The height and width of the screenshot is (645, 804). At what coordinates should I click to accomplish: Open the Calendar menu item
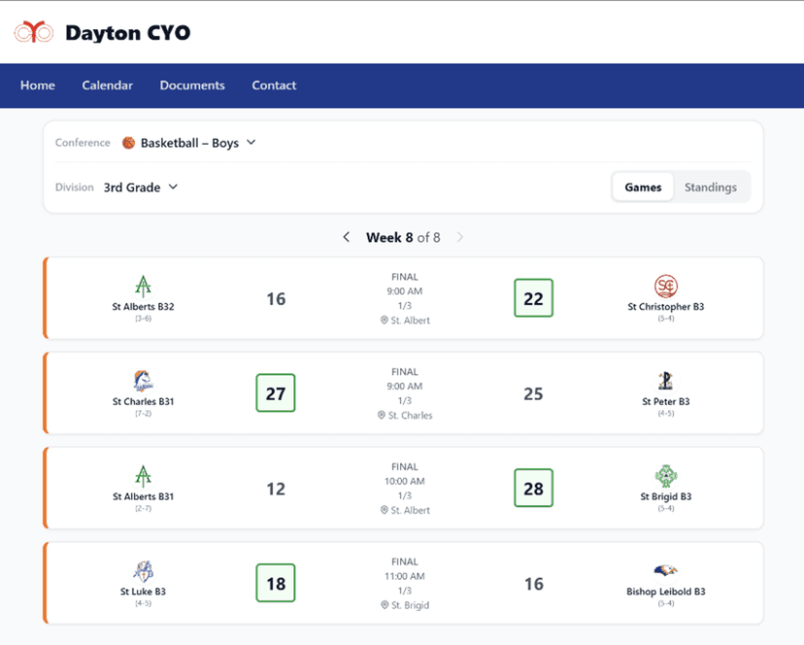coord(107,85)
